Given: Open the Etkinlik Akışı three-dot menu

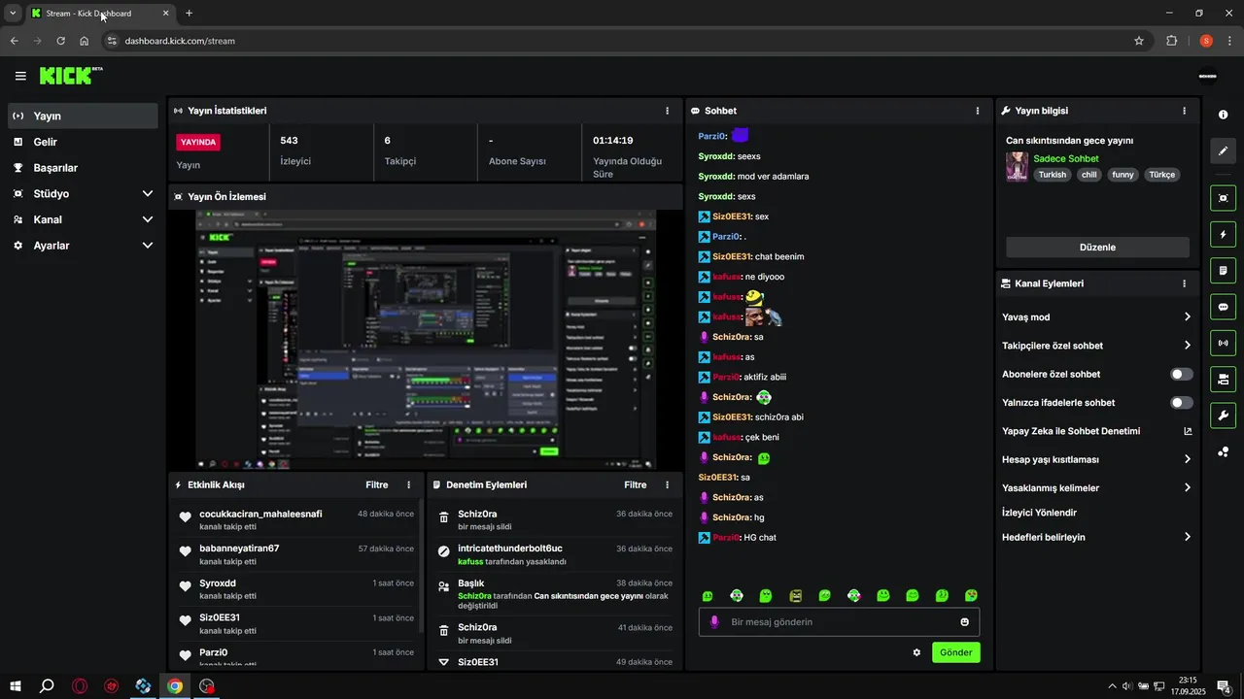Looking at the screenshot, I should 408,484.
